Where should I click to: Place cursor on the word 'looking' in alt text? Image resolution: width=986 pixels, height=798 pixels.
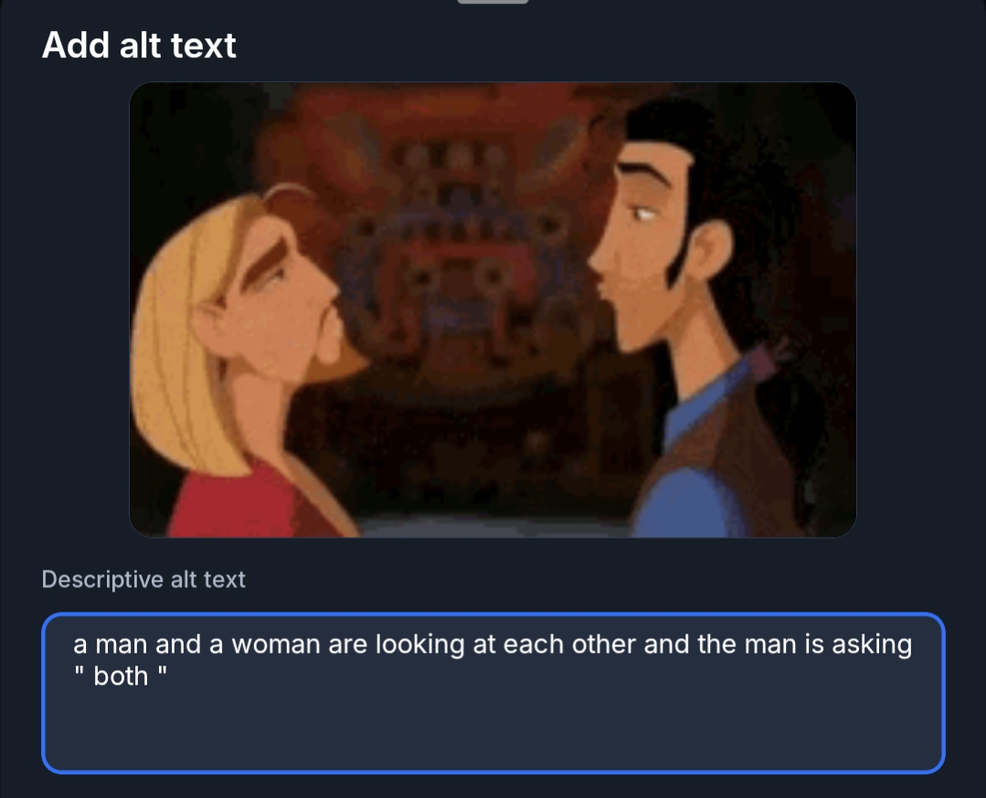tap(420, 646)
